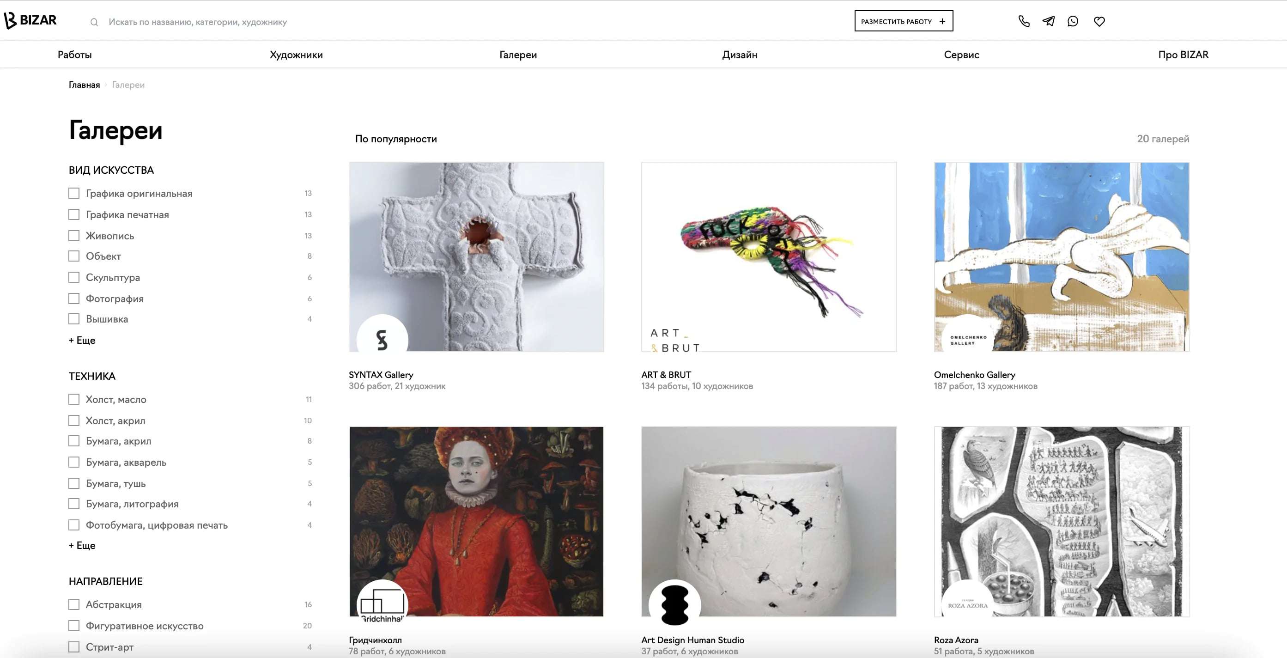Open the WhatsApp contact icon

(1073, 21)
